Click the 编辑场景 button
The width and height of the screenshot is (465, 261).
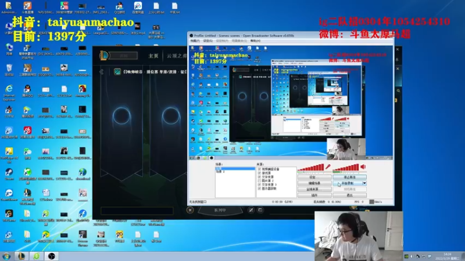[314, 183]
